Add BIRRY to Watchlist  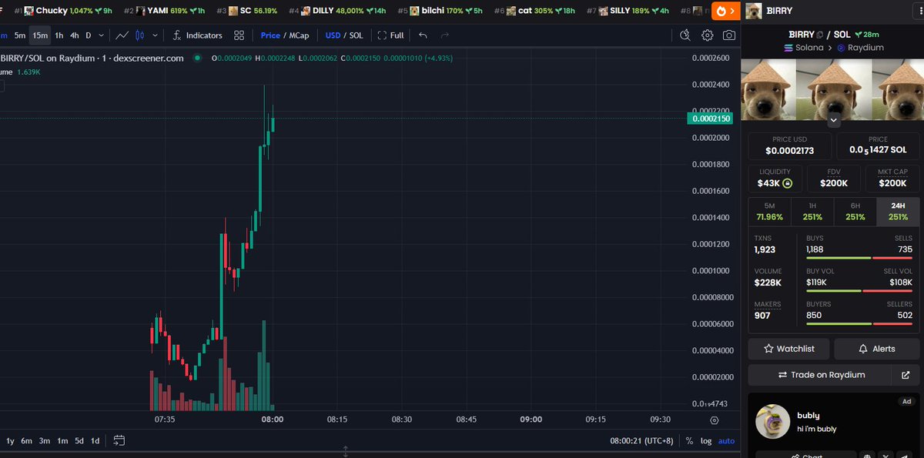788,349
